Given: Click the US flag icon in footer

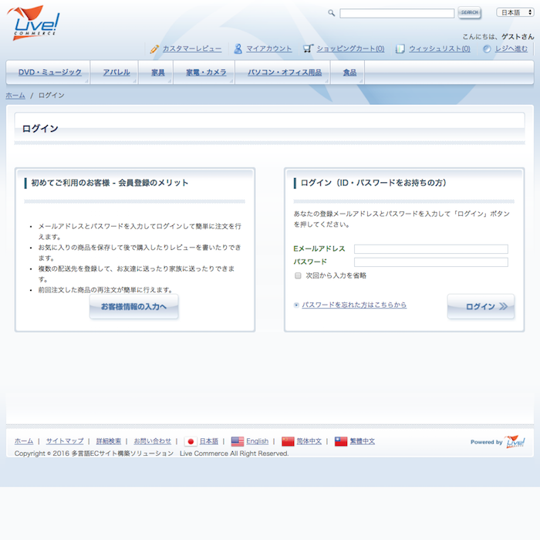Looking at the screenshot, I should 237,441.
